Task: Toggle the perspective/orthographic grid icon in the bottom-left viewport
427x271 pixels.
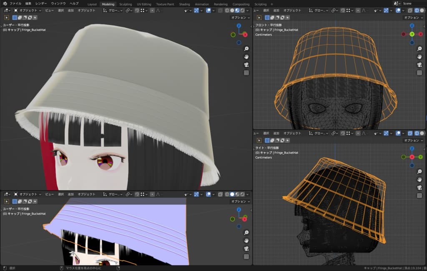Action: (x=246, y=256)
